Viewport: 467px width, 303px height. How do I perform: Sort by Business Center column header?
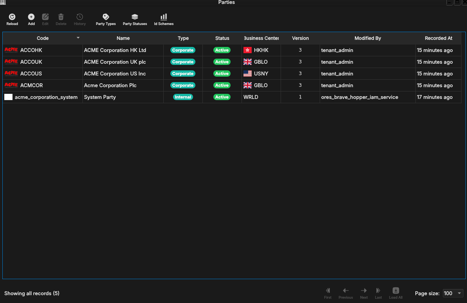[261, 38]
